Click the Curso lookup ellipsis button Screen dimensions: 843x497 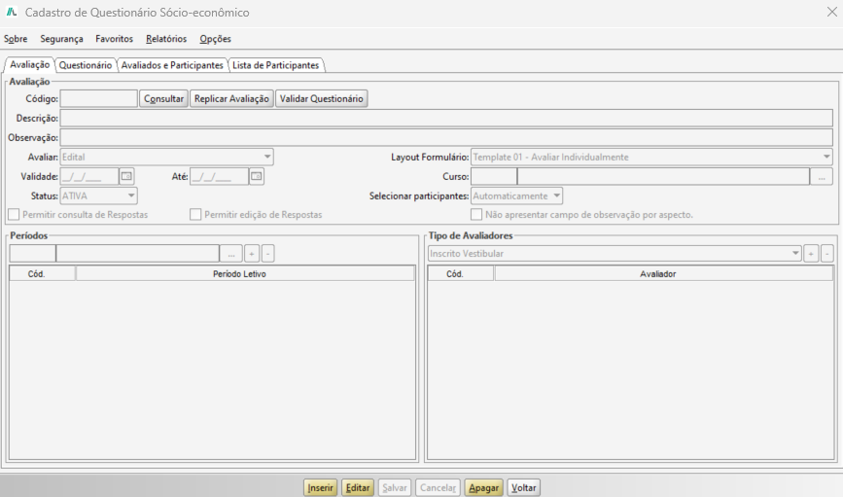(x=822, y=176)
